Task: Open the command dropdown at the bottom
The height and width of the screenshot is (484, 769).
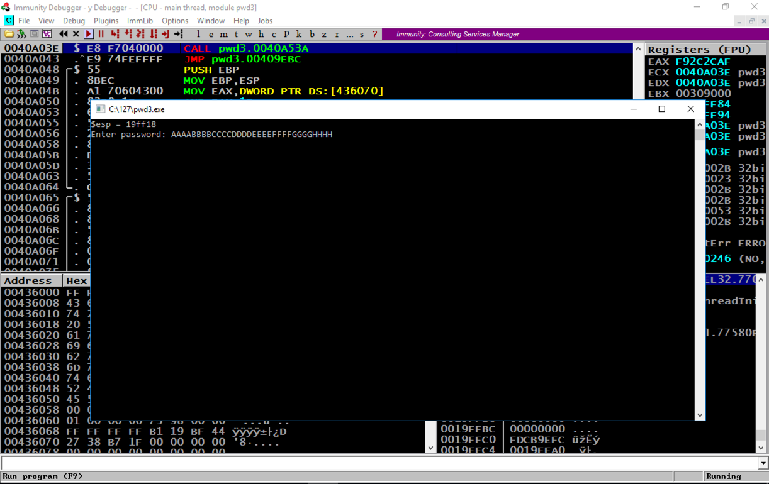Action: [x=763, y=463]
